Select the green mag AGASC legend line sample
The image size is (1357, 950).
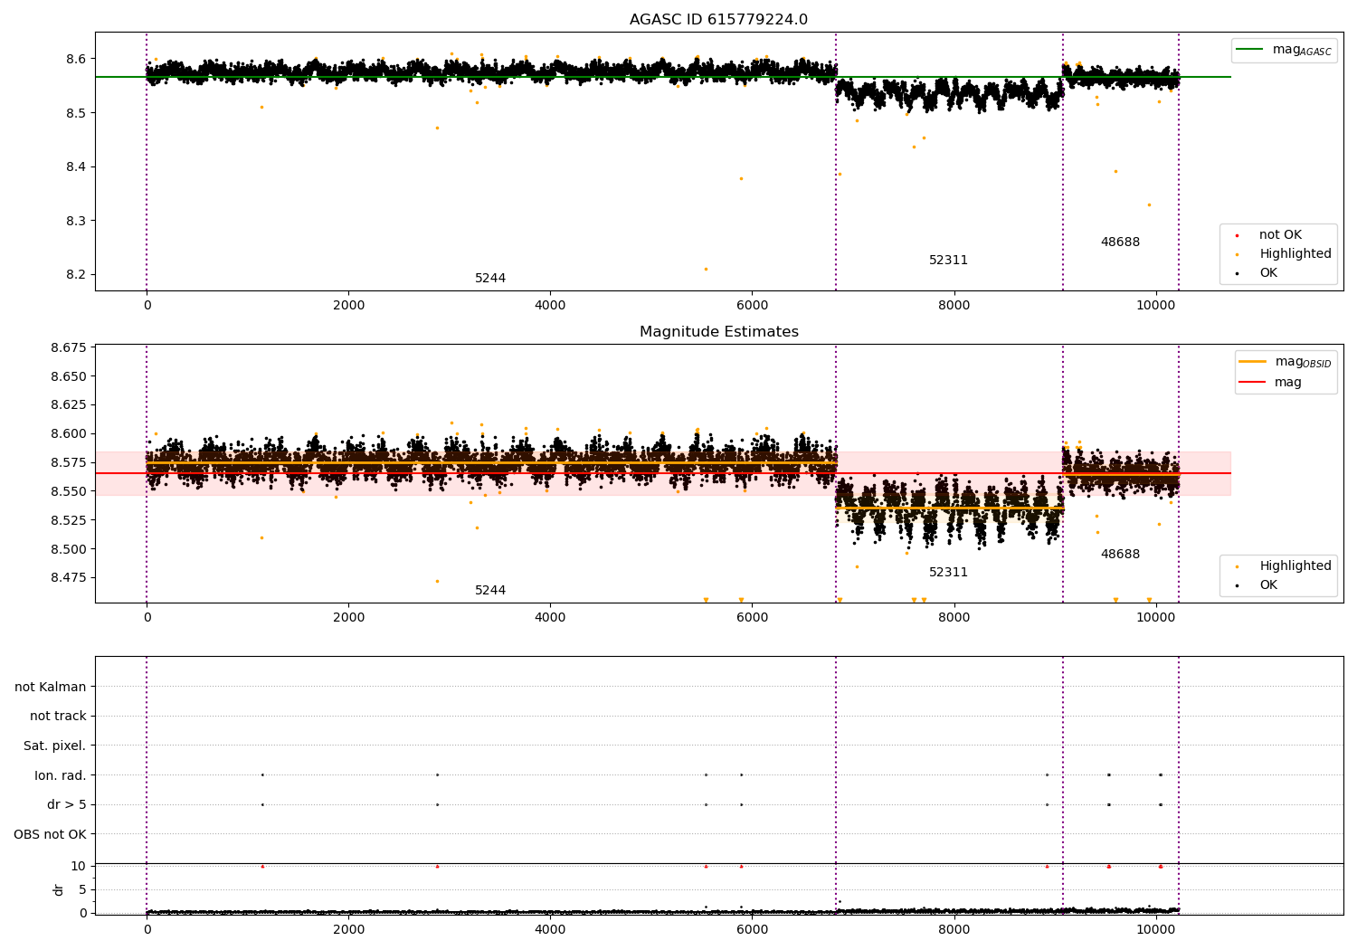1250,50
